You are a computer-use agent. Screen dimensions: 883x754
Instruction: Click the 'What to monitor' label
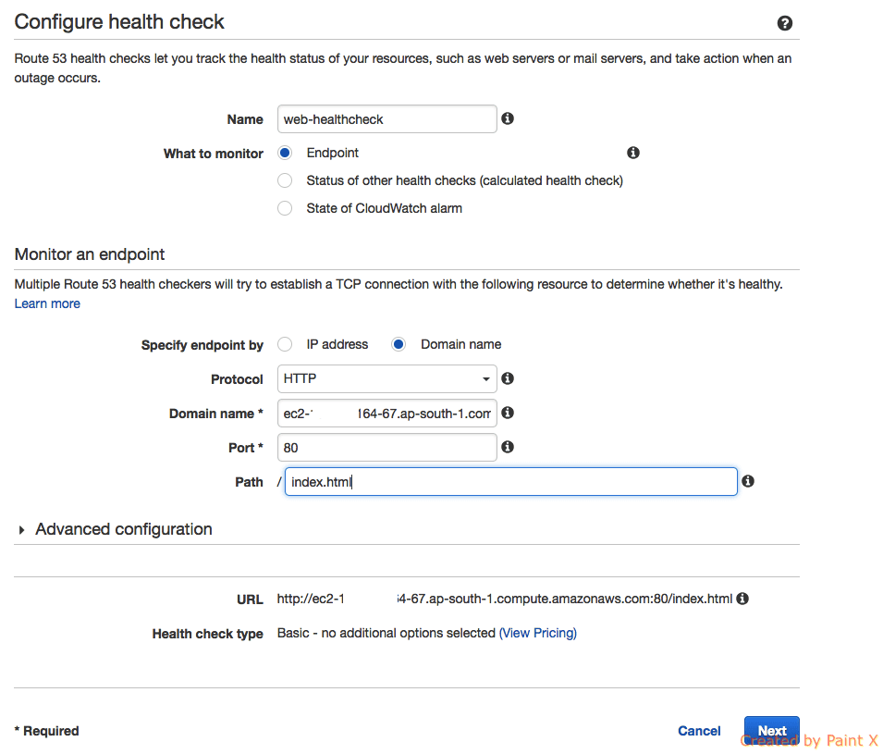[214, 154]
